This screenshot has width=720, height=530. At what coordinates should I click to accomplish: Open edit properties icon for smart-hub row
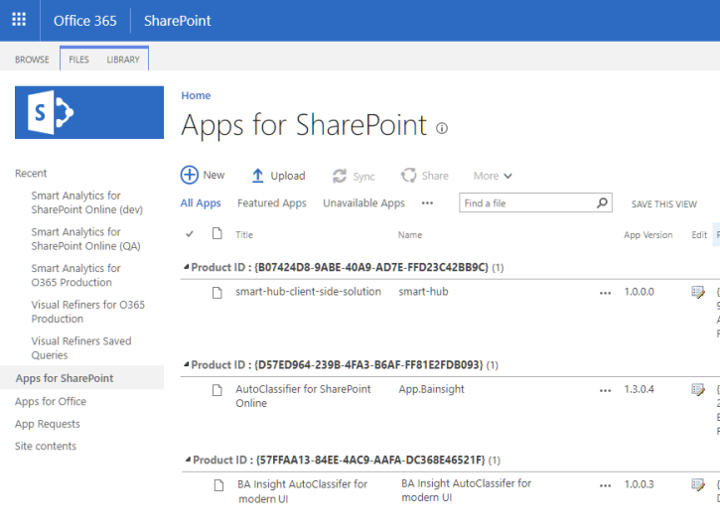point(698,293)
